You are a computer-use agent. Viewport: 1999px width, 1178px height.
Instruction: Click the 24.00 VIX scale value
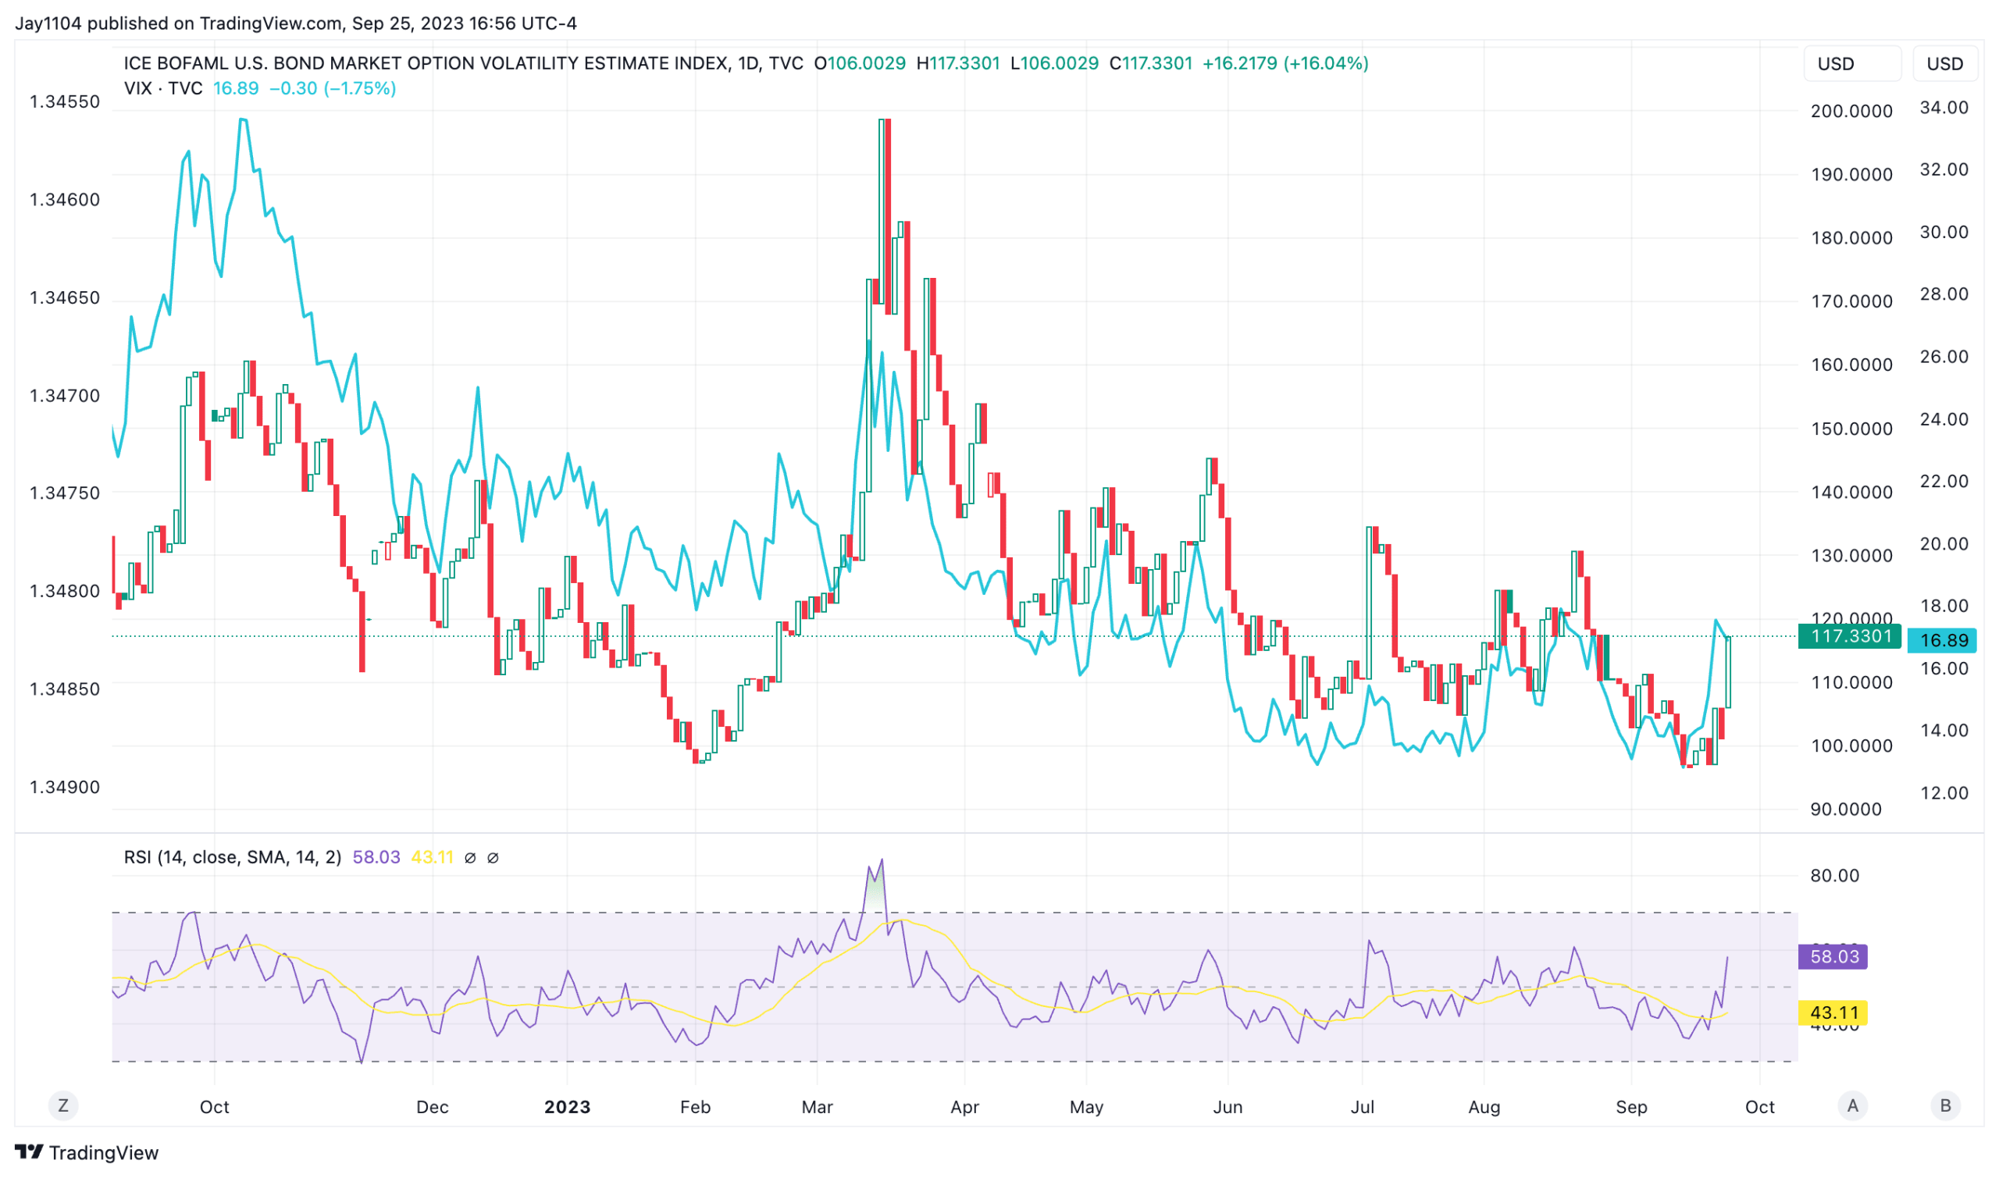pos(1944,419)
